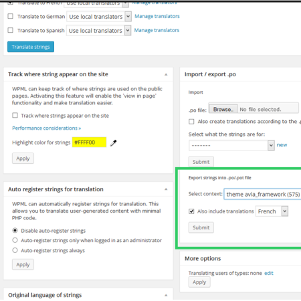Viewport: 301px width, 301px height.
Task: Click the yellow #FFFF00 highlight color field
Action: 89,142
